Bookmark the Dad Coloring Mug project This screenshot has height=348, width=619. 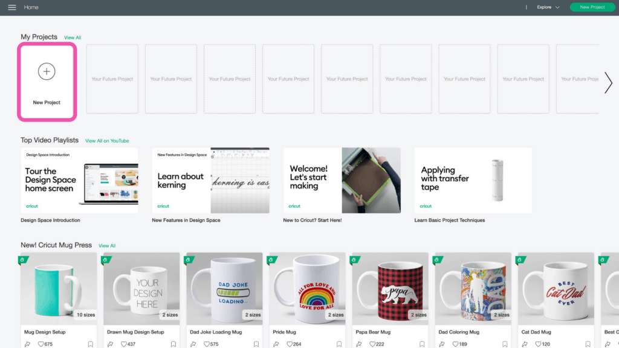pos(505,344)
